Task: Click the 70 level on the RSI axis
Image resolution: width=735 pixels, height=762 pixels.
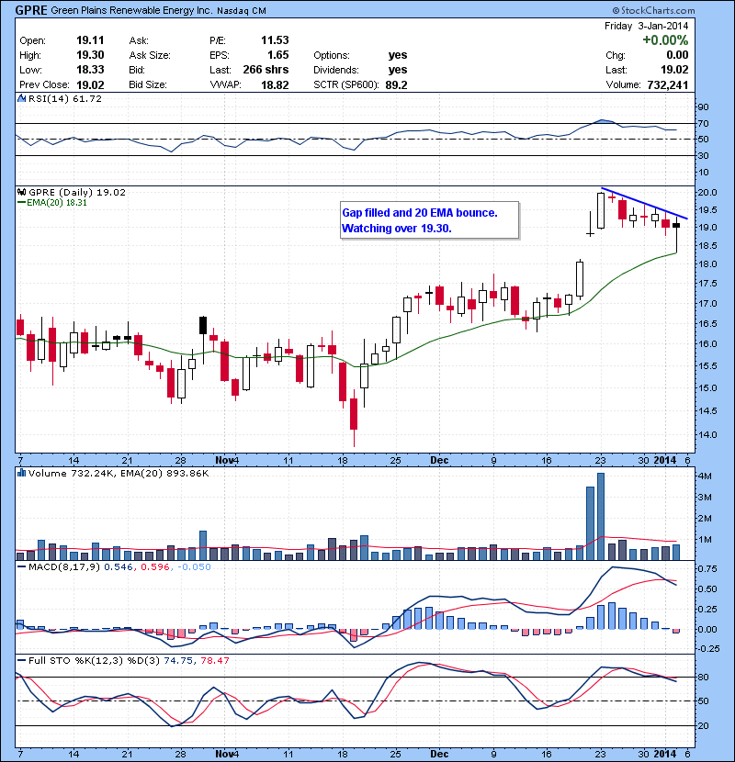Action: tap(703, 123)
